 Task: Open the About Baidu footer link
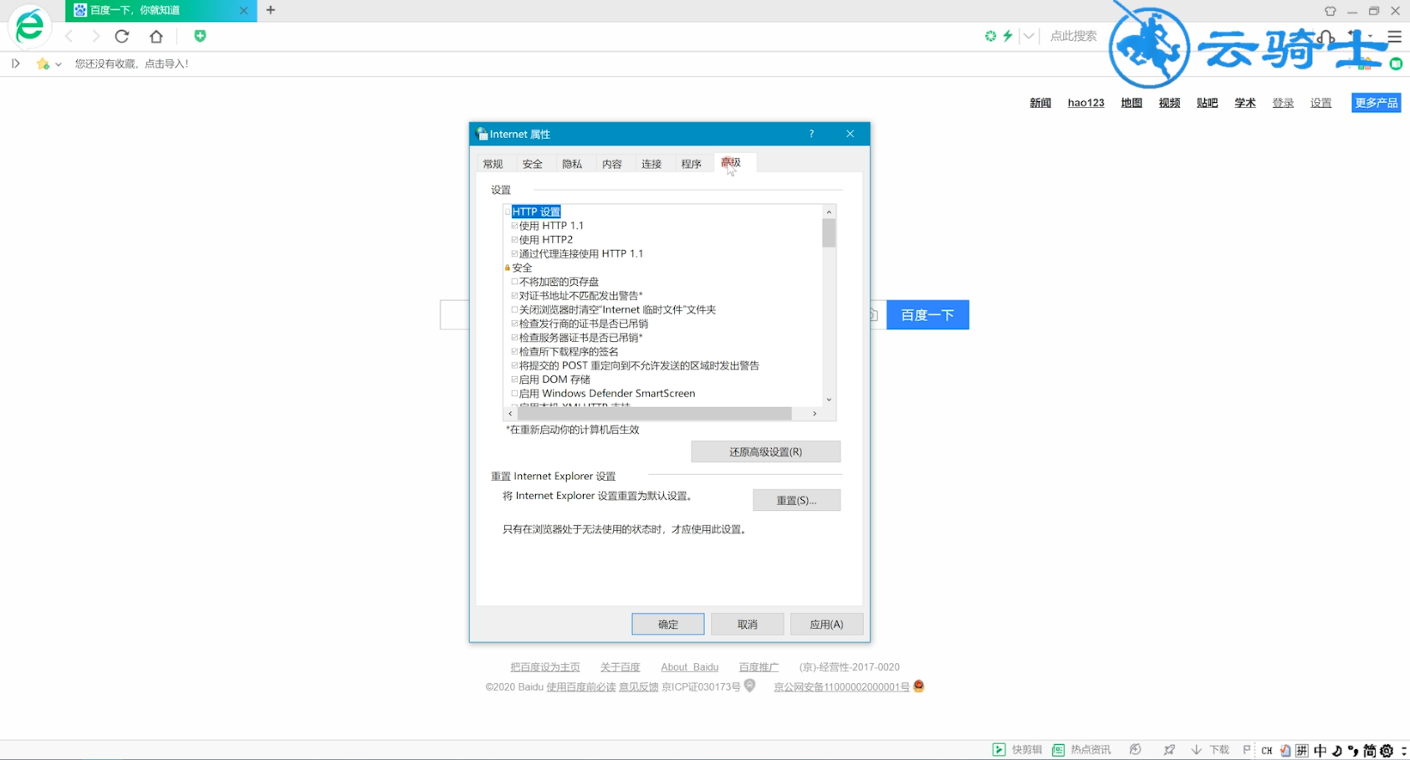[x=689, y=667]
